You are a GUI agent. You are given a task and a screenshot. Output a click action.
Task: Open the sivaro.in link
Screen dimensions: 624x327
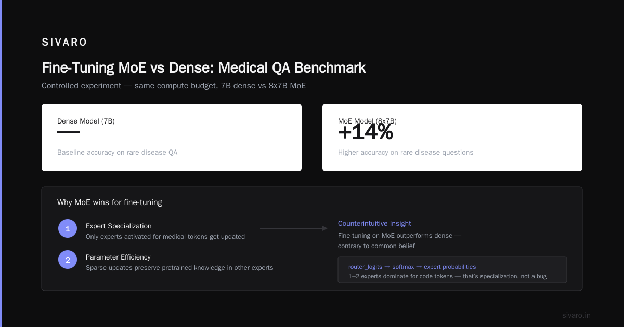click(576, 315)
